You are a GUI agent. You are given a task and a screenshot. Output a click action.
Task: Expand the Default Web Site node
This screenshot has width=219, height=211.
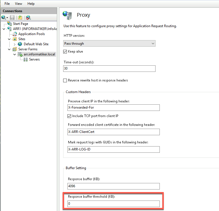[x=15, y=44]
